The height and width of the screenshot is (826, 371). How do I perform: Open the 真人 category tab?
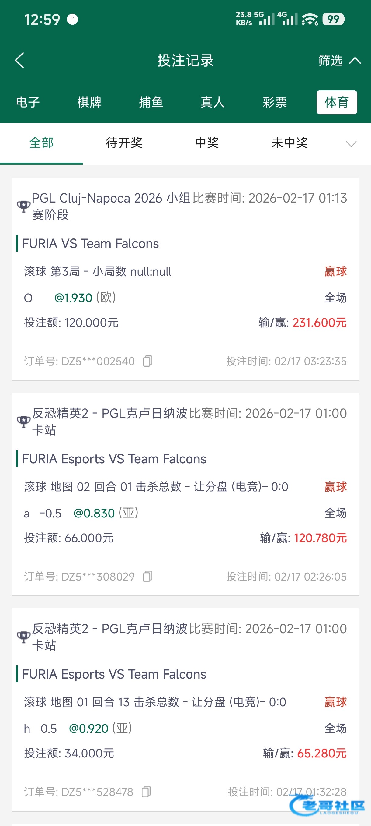click(213, 102)
